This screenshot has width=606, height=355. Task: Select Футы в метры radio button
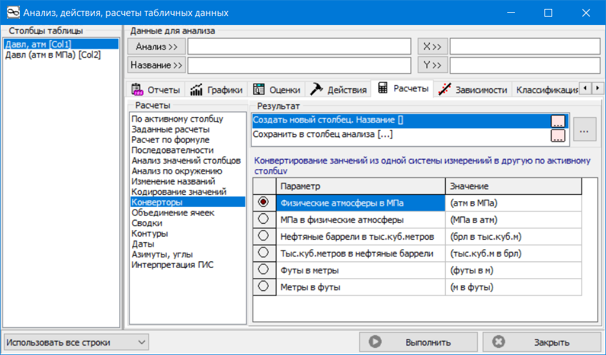[263, 270]
